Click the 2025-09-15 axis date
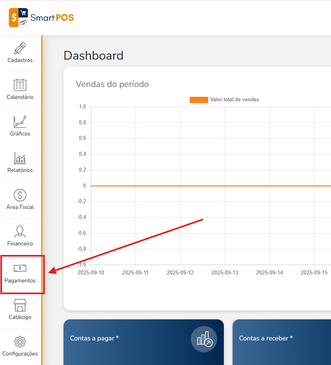This screenshot has height=365, width=331. (314, 272)
